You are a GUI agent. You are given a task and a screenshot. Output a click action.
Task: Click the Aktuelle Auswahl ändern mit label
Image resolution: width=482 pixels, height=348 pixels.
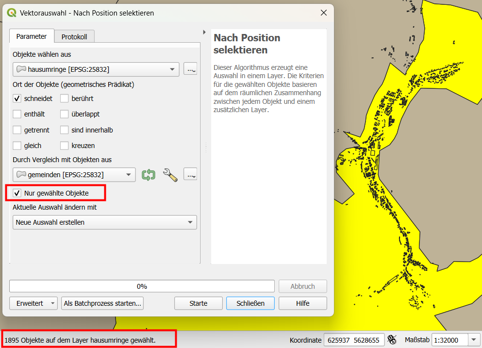click(x=55, y=208)
